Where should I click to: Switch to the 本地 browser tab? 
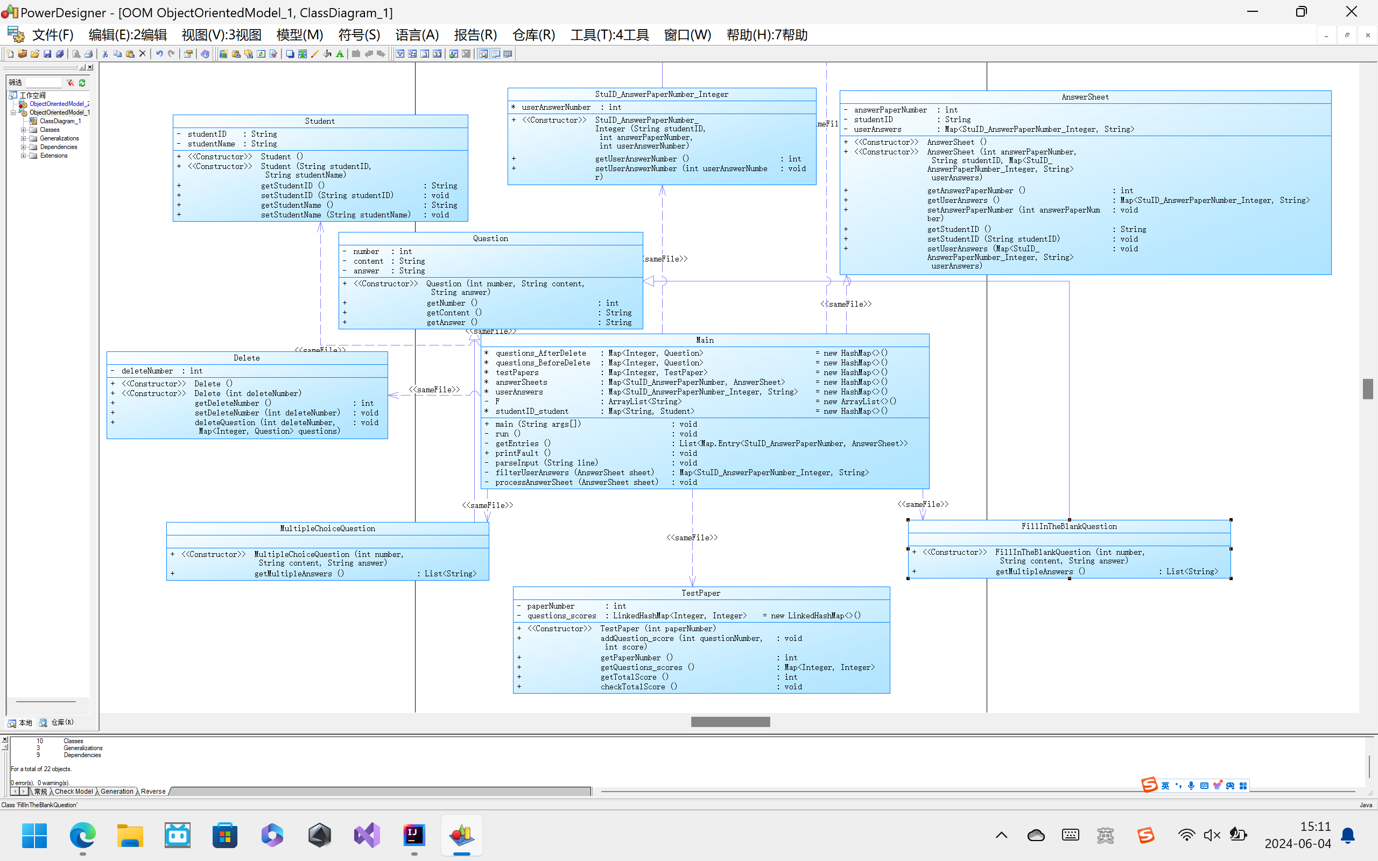[20, 723]
